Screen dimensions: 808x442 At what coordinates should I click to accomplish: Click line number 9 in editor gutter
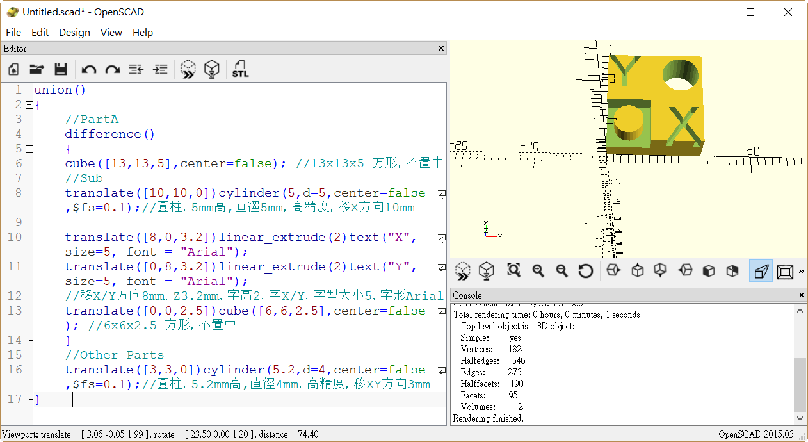point(18,222)
